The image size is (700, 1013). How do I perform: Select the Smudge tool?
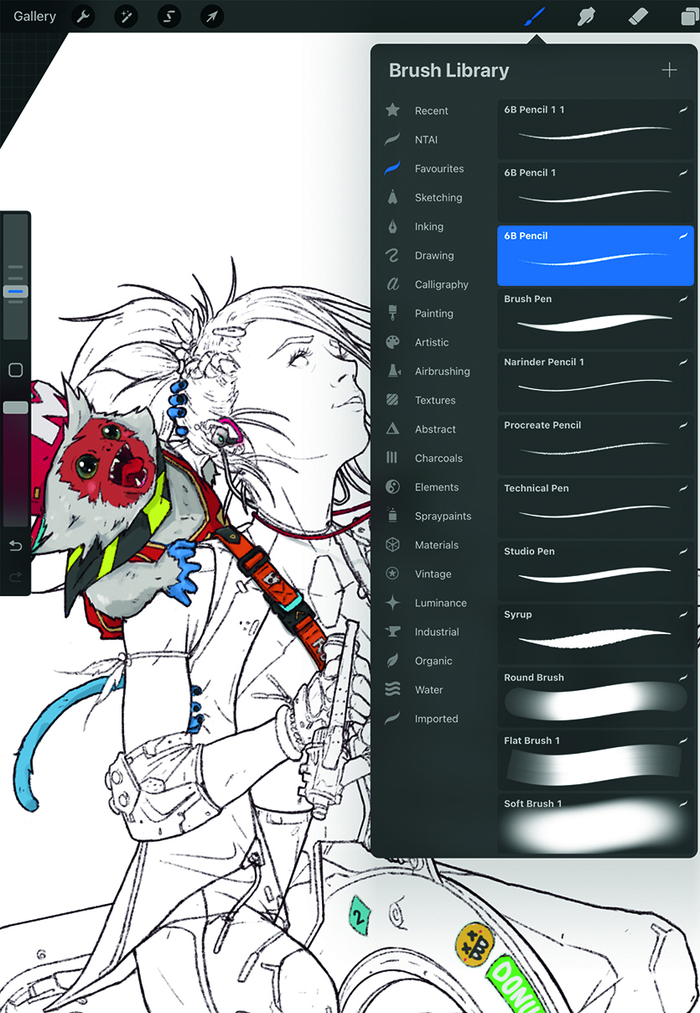coord(587,16)
